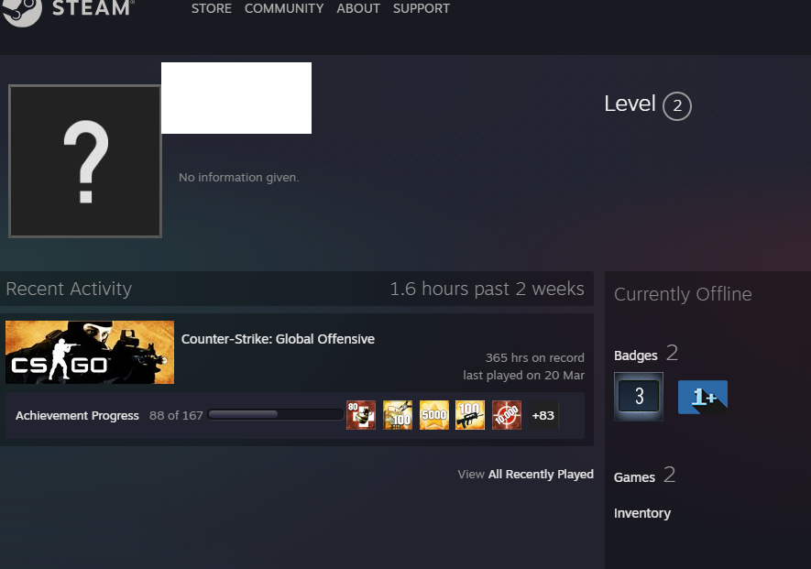Viewport: 811px width, 569px height.
Task: Open the SUPPORT page
Action: [422, 9]
